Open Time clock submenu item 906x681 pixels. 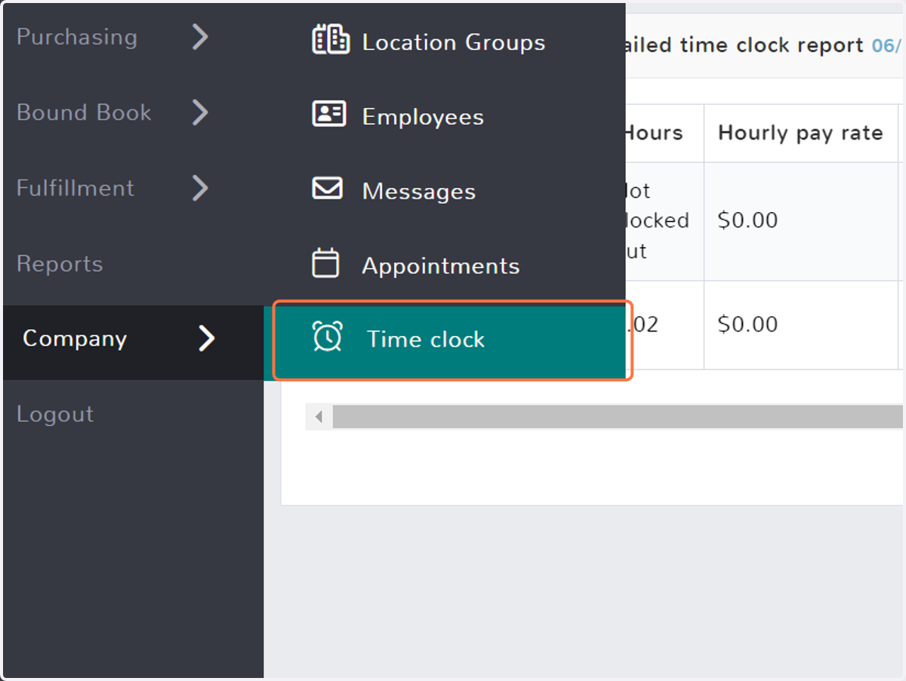(451, 340)
